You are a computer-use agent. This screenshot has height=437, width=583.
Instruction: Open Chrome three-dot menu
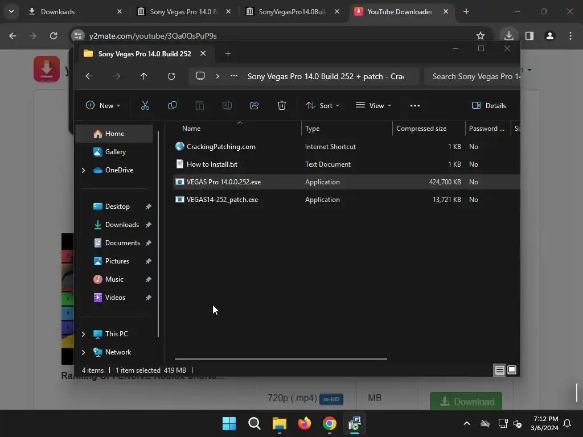570,36
